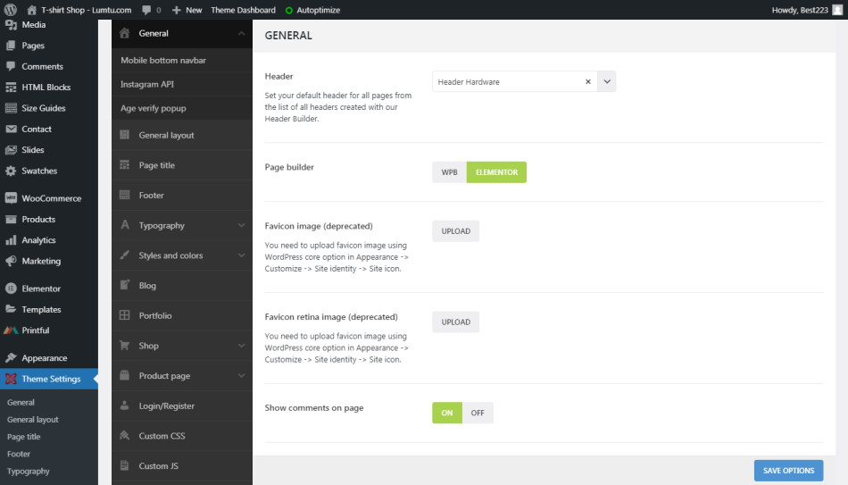Select WPB as page builder
The width and height of the screenshot is (848, 485).
[449, 172]
